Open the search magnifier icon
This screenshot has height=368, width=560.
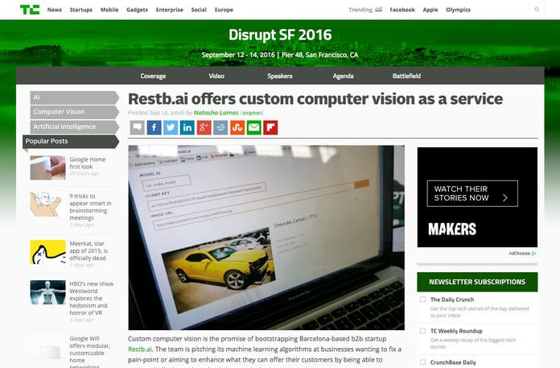pos(537,10)
